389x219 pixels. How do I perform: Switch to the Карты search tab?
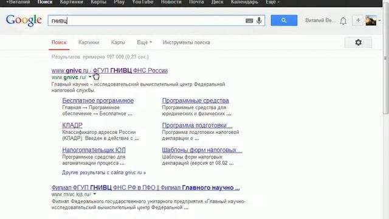pos(118,43)
